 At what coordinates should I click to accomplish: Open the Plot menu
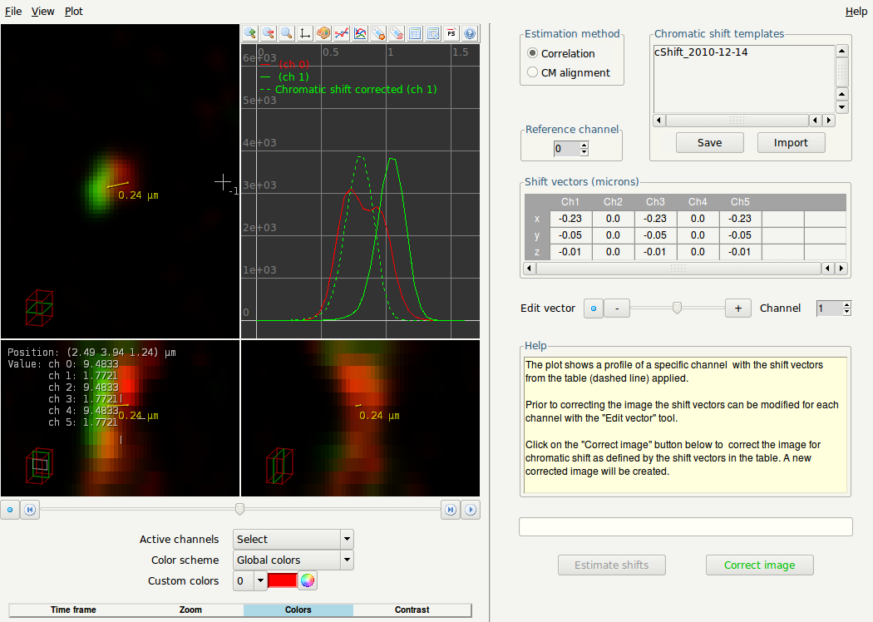pyautogui.click(x=74, y=12)
